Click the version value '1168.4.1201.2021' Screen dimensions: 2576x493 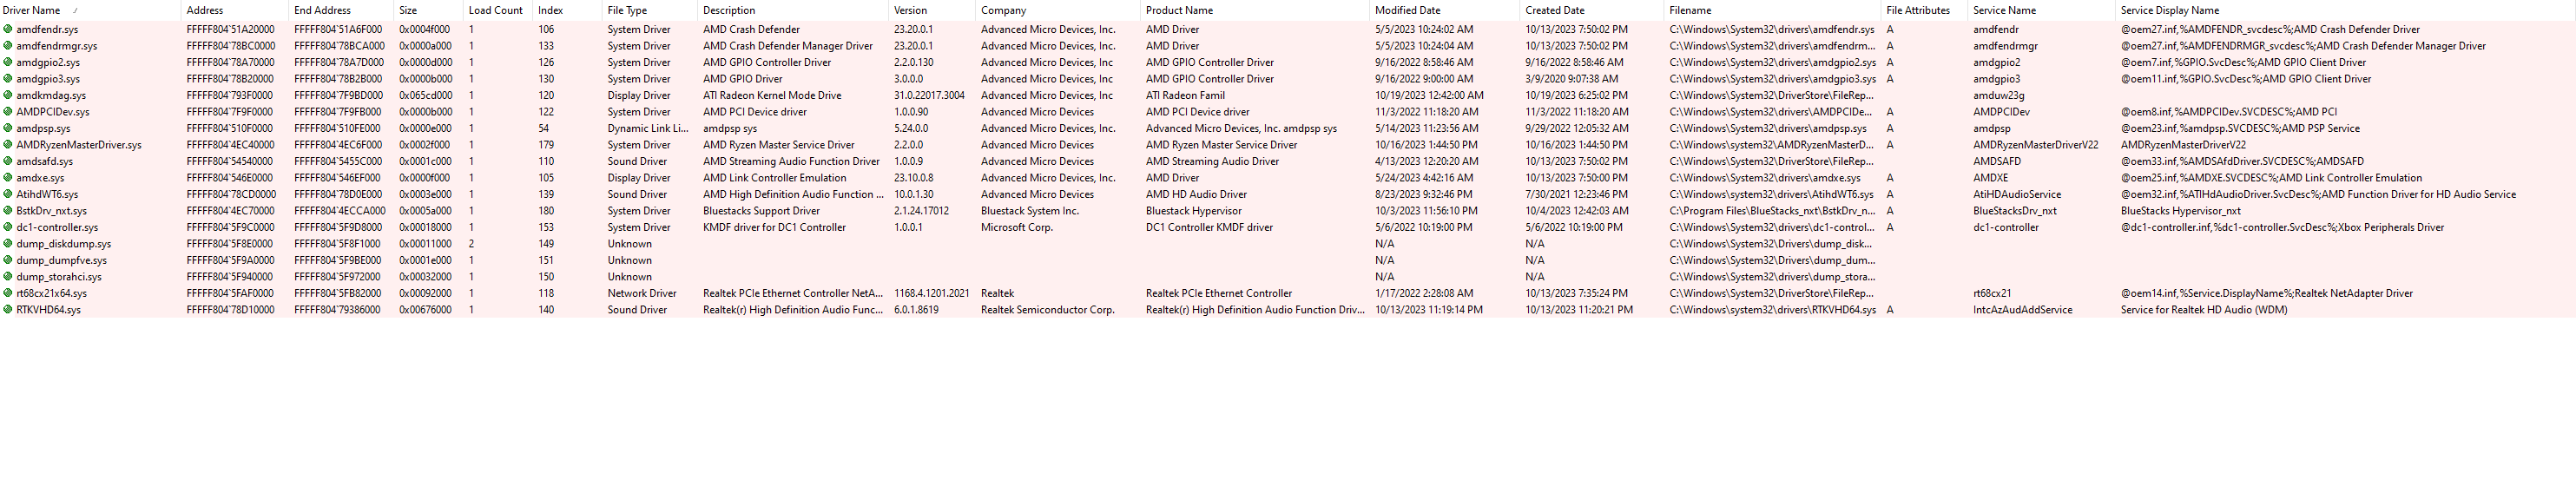click(x=932, y=293)
